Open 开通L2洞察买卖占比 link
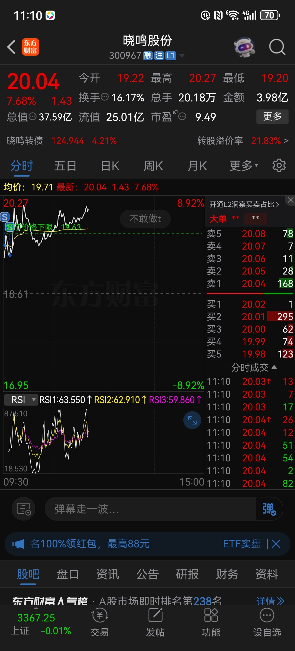 pos(244,204)
